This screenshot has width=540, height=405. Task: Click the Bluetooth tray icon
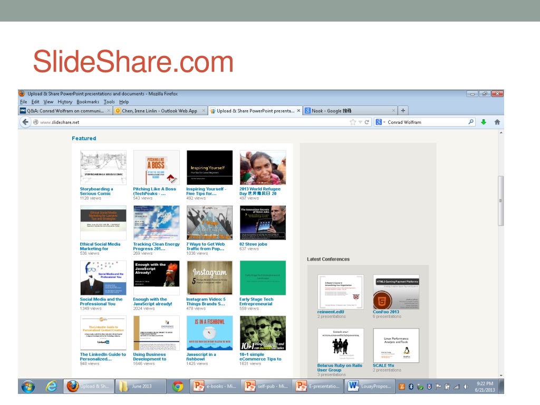tap(411, 387)
